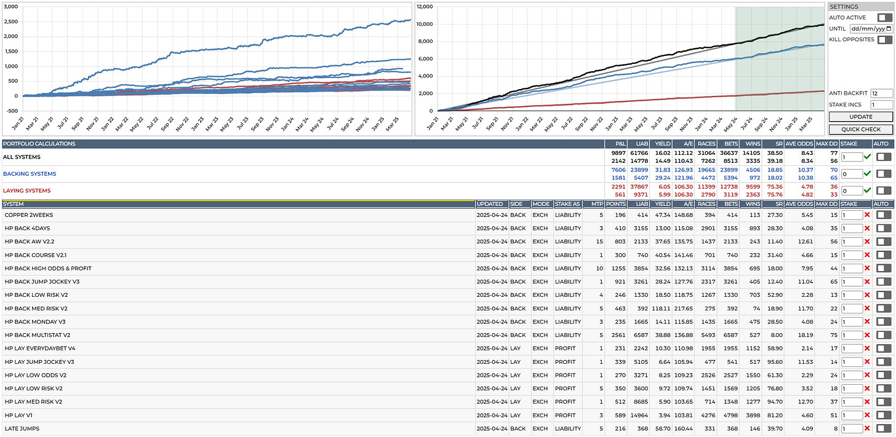
Task: Click the red X for HP LAY JUMP JOCKEY V3
Action: (867, 361)
